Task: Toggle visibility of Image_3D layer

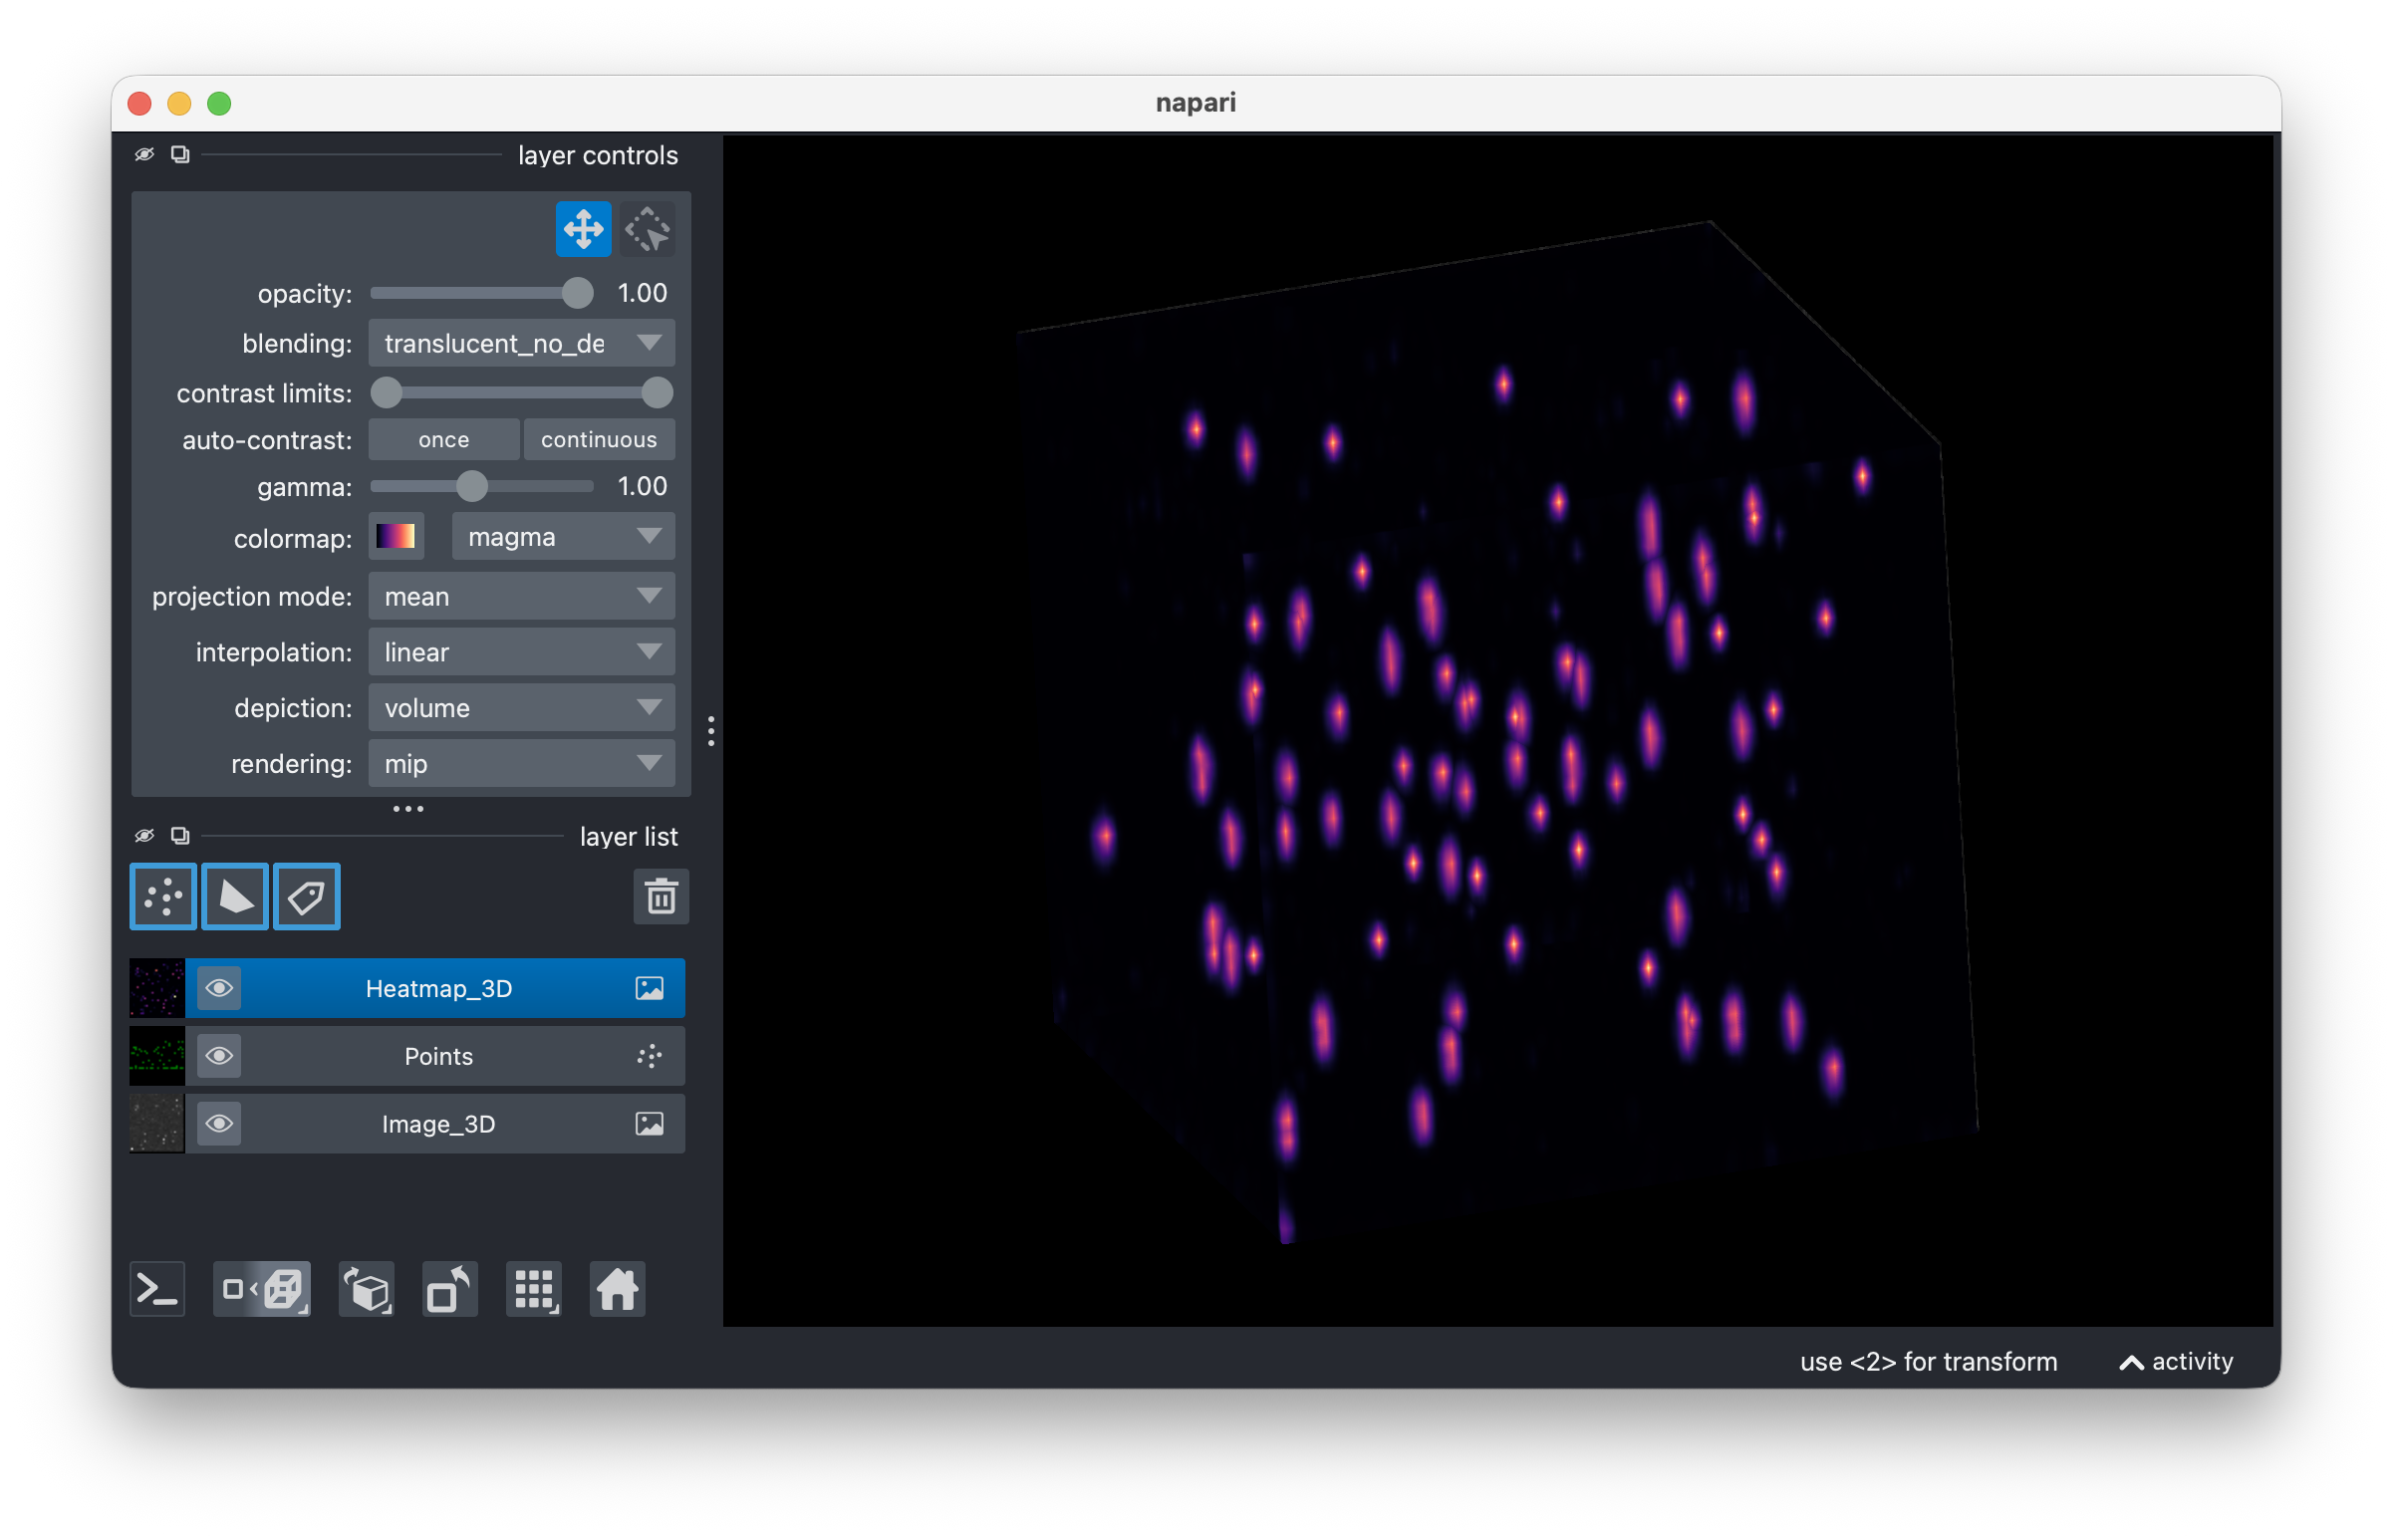Action: click(219, 1124)
